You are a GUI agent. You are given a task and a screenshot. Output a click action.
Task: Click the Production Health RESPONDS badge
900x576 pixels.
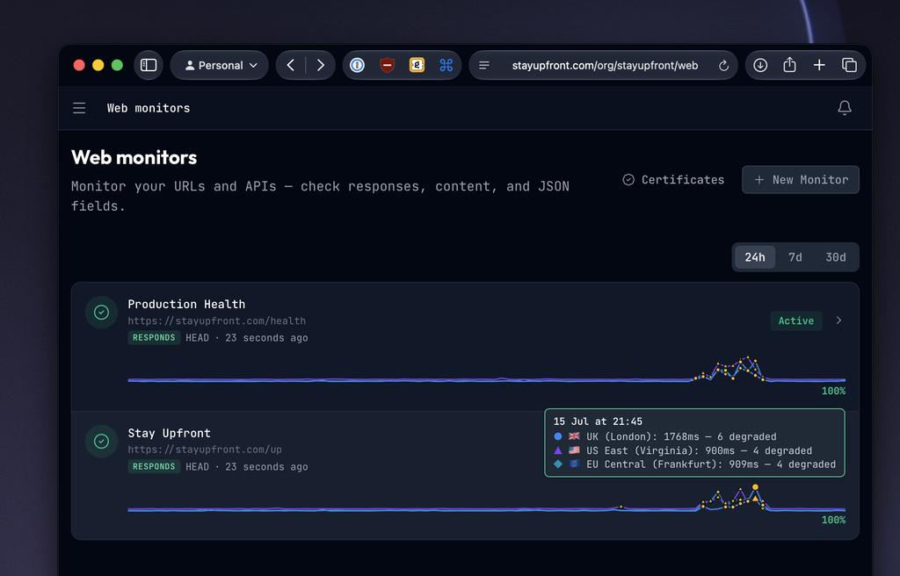(154, 337)
